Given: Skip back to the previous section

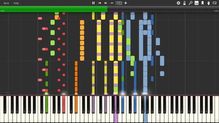Looking at the screenshot, I should pos(100,3).
